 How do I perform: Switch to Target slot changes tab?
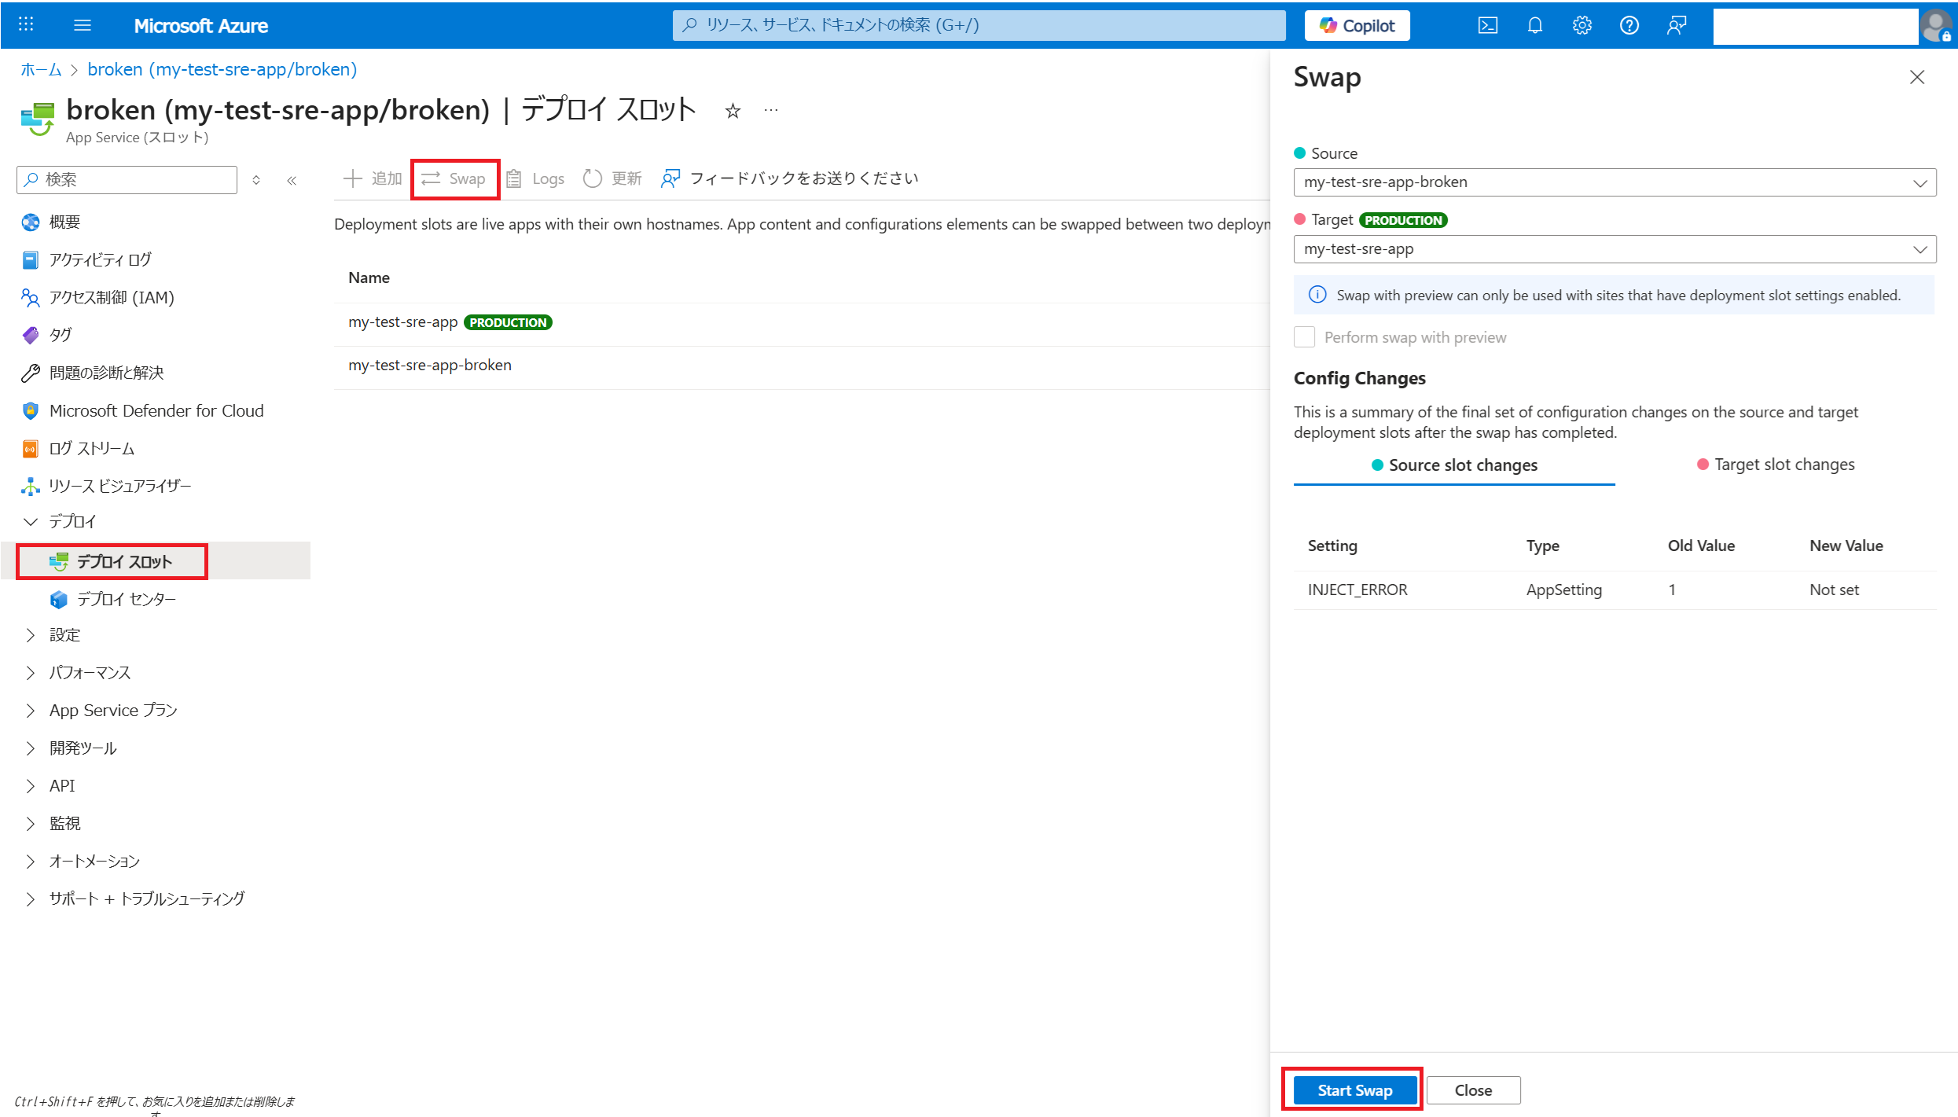[1776, 465]
